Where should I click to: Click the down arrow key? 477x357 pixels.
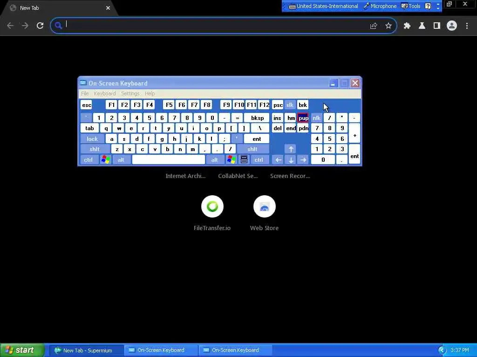pos(291,160)
